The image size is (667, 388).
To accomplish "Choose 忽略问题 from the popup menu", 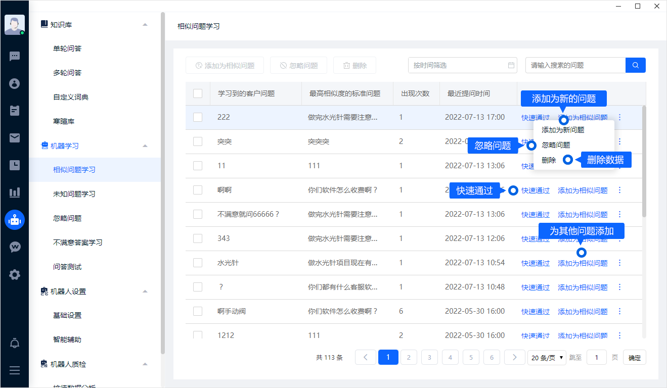I will pos(556,145).
